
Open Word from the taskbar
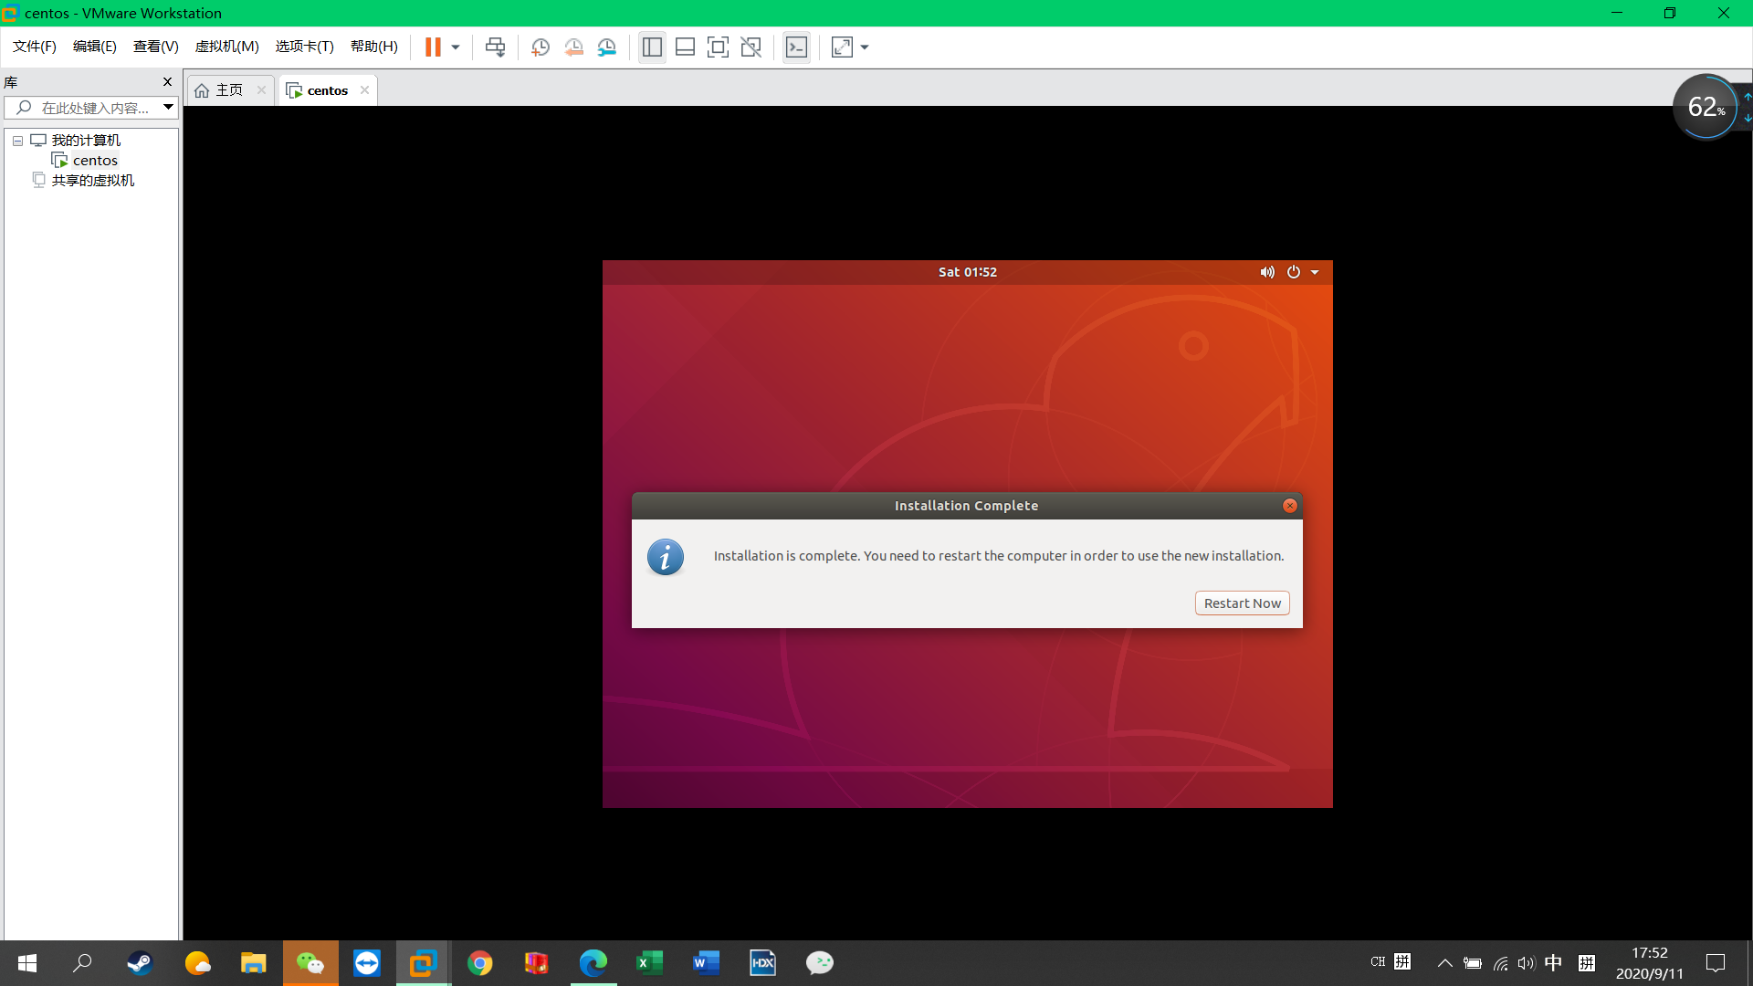tap(706, 963)
